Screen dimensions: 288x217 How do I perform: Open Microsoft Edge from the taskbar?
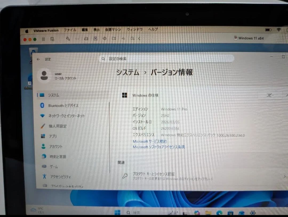[x=219, y=213]
